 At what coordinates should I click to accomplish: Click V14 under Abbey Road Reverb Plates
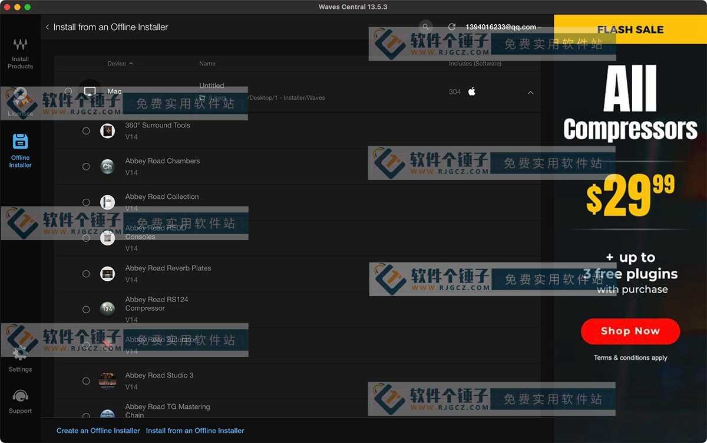click(x=131, y=280)
